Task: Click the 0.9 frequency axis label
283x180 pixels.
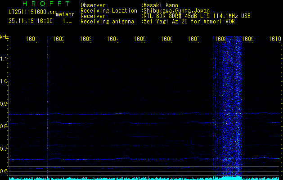Action: pyautogui.click(x=4, y=104)
